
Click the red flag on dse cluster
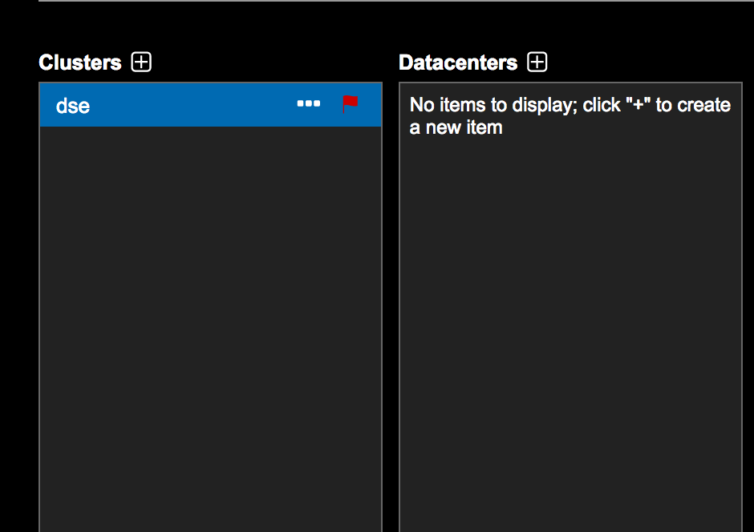tap(350, 104)
